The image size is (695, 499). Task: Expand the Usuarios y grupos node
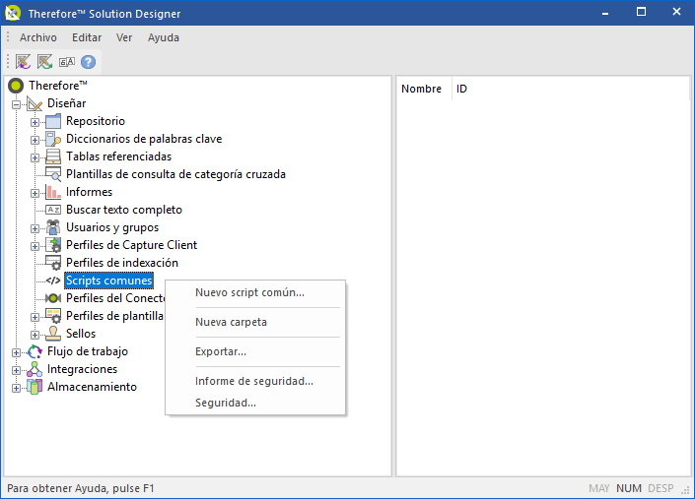(35, 228)
